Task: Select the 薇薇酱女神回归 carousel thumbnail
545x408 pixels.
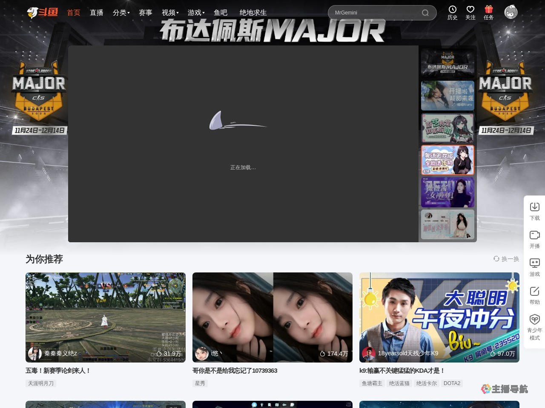Action: pyautogui.click(x=447, y=193)
